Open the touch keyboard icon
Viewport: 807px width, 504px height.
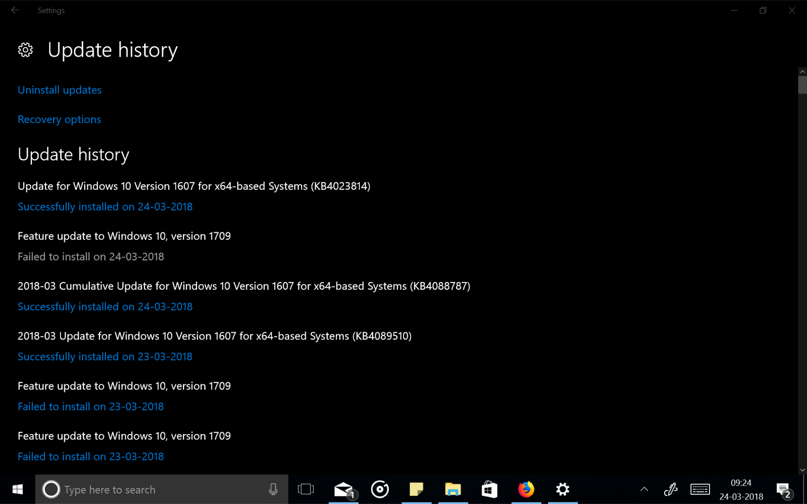pyautogui.click(x=700, y=489)
